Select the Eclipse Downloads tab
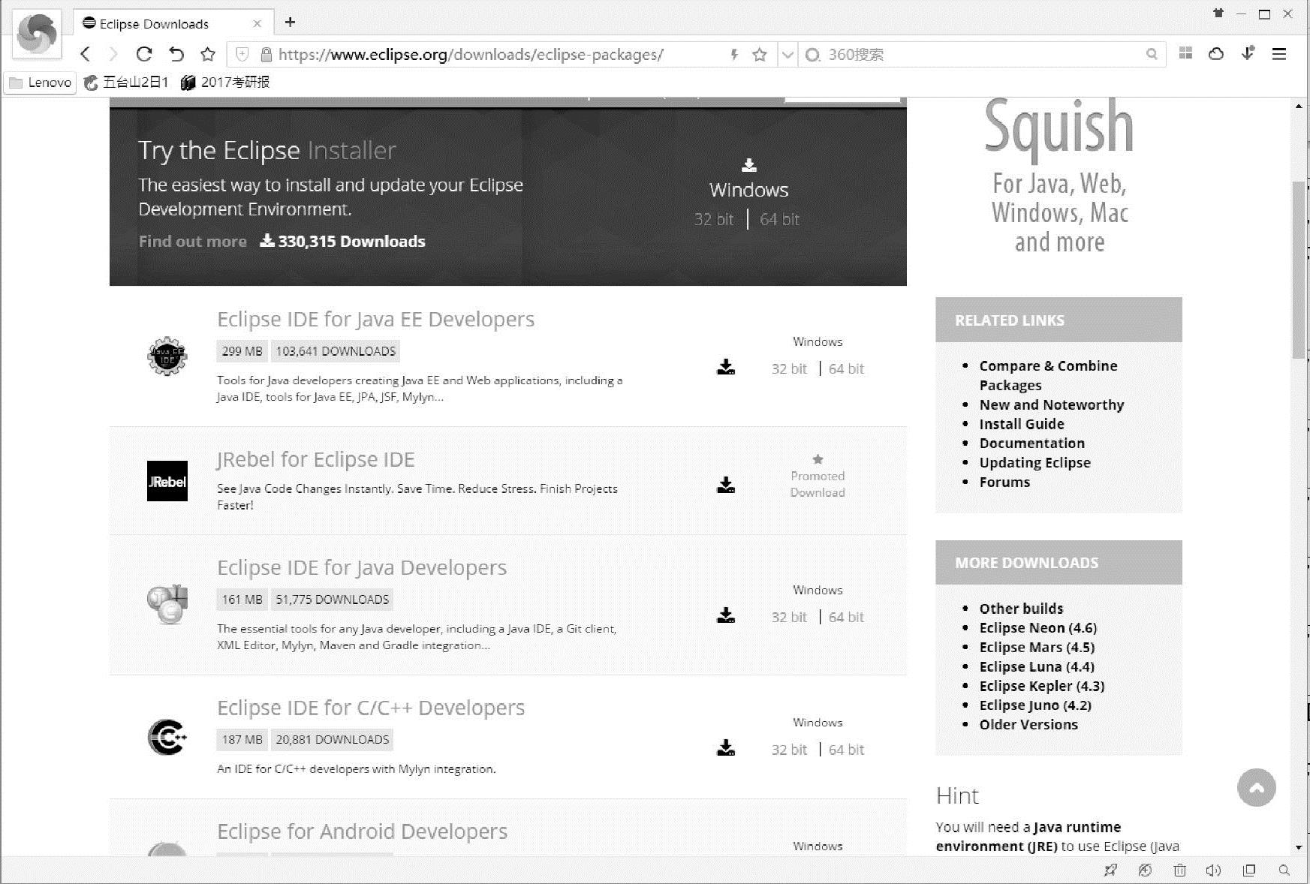Viewport: 1310px width, 884px height. tap(173, 23)
